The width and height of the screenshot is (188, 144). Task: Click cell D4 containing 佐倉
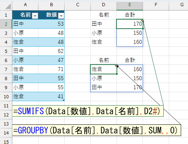click(103, 42)
